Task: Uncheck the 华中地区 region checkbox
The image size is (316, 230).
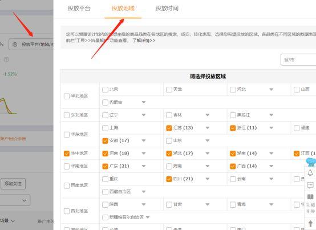Action: coord(67,154)
